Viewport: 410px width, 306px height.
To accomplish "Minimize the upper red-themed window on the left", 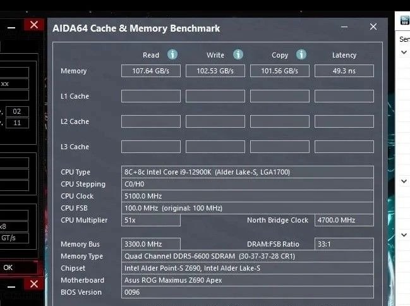I will click(x=11, y=27).
